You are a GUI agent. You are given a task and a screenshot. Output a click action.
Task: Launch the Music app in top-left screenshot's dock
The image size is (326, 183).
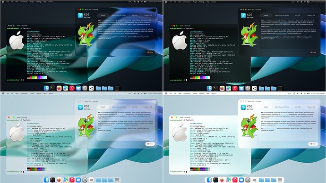(x=72, y=88)
